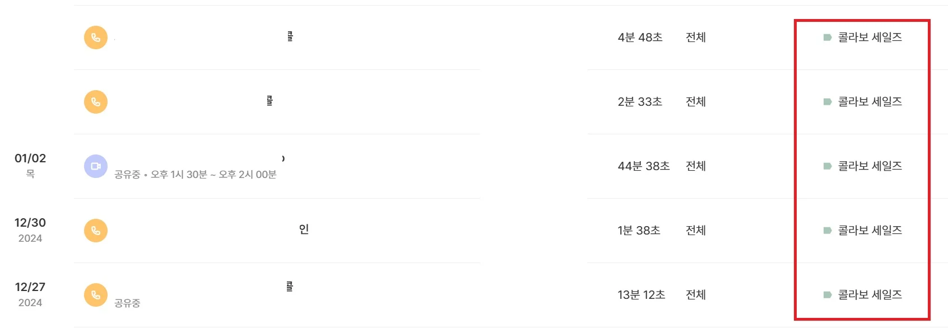
Task: Select the 12/30 2024 date label
Action: (x=30, y=229)
